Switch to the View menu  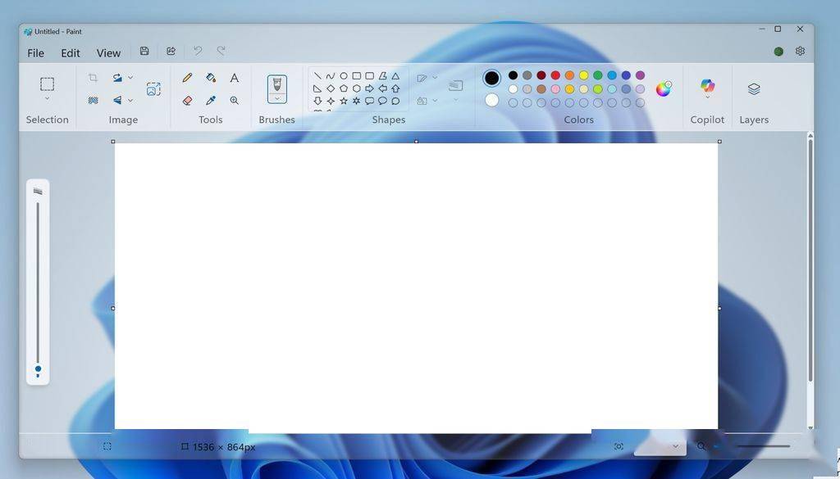pos(108,52)
